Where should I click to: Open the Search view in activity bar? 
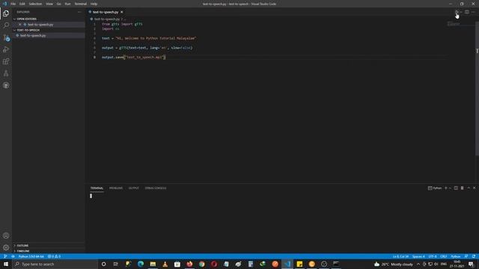point(6,25)
